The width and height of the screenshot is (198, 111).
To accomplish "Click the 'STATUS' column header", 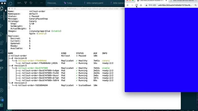I will coord(80,53).
